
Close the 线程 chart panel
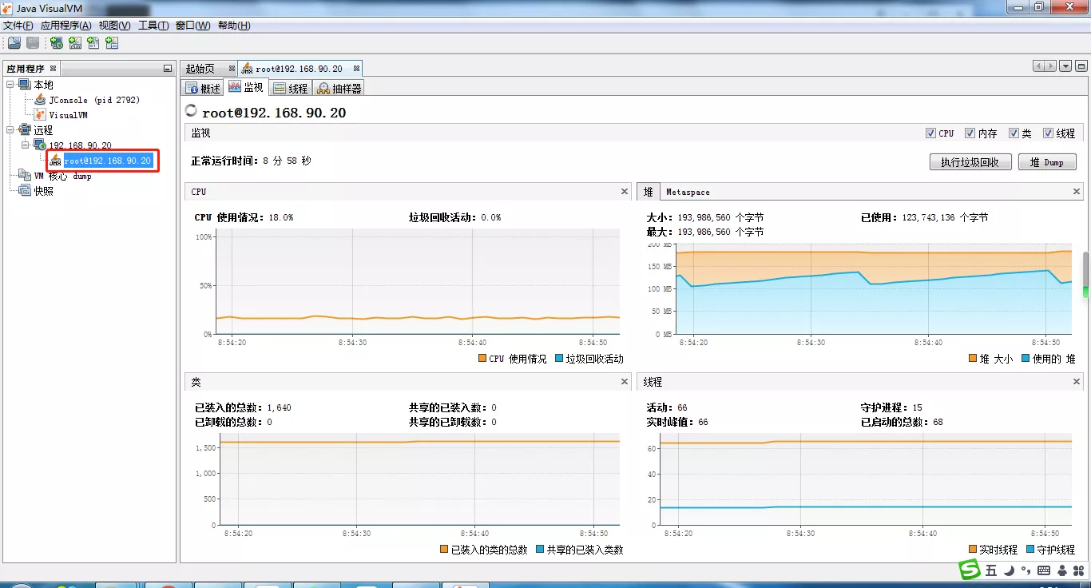(x=1077, y=382)
